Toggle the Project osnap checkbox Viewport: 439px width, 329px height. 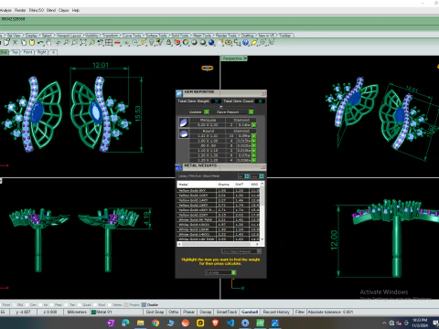pyautogui.click(x=126, y=304)
